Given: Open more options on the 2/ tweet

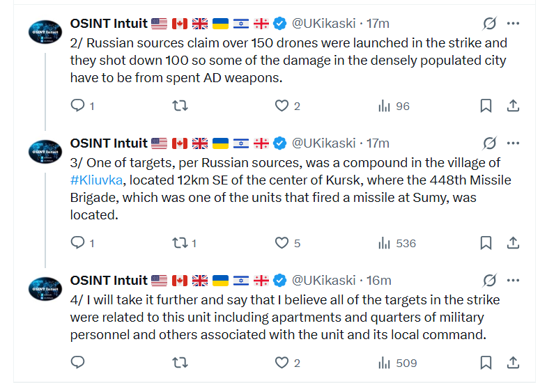Looking at the screenshot, I should tap(513, 24).
